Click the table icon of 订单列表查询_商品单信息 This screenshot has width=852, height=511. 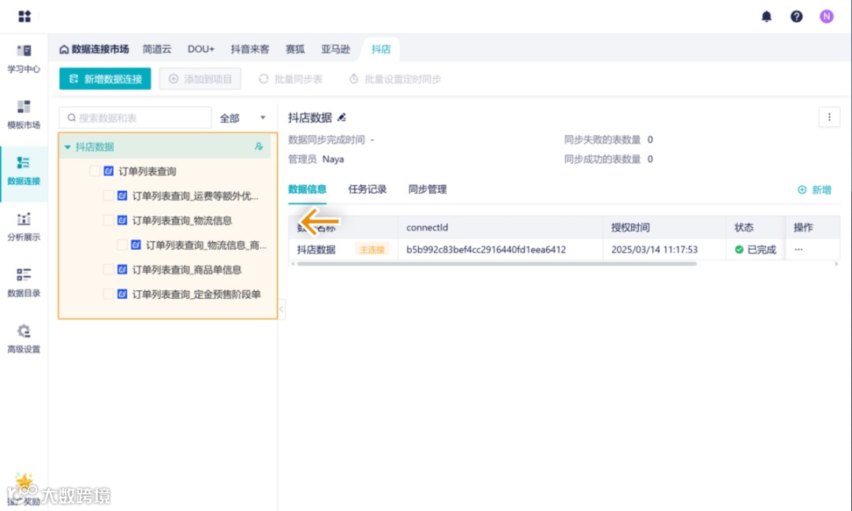click(x=122, y=270)
